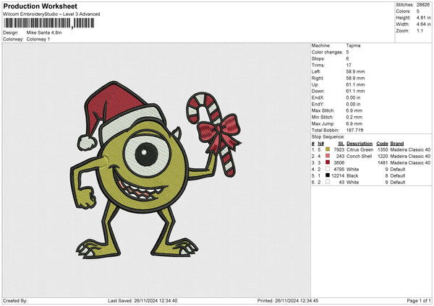Click thread code 1220
The height and width of the screenshot is (306, 434).
coord(383,157)
